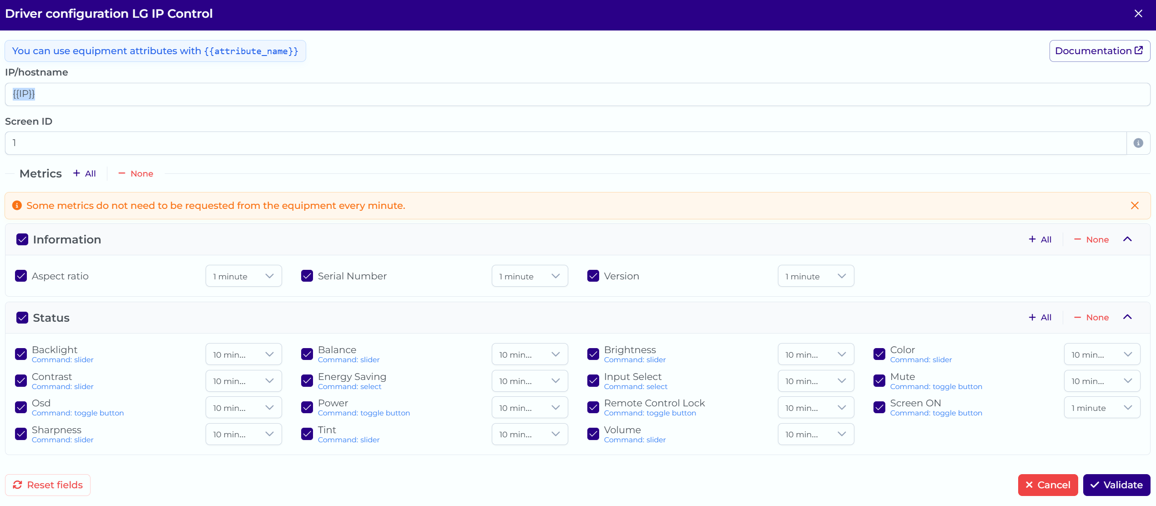Select None next to Metrics header

(136, 174)
